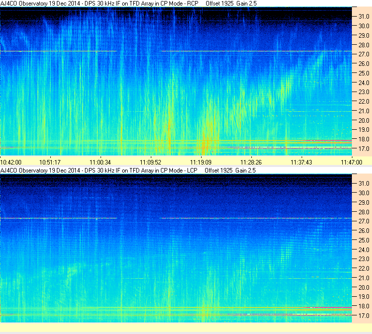Viewport: 372px width, 334px height.
Task: Select the 11:28:26 time axis label
Action: (x=251, y=162)
